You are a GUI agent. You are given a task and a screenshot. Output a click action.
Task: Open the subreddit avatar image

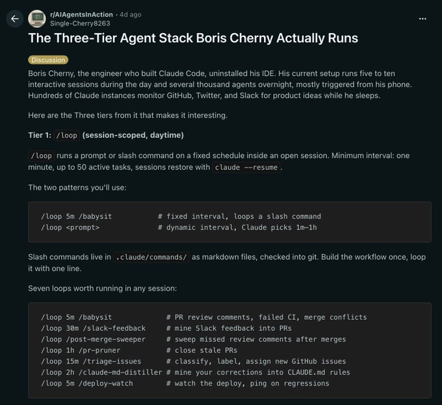pos(37,19)
